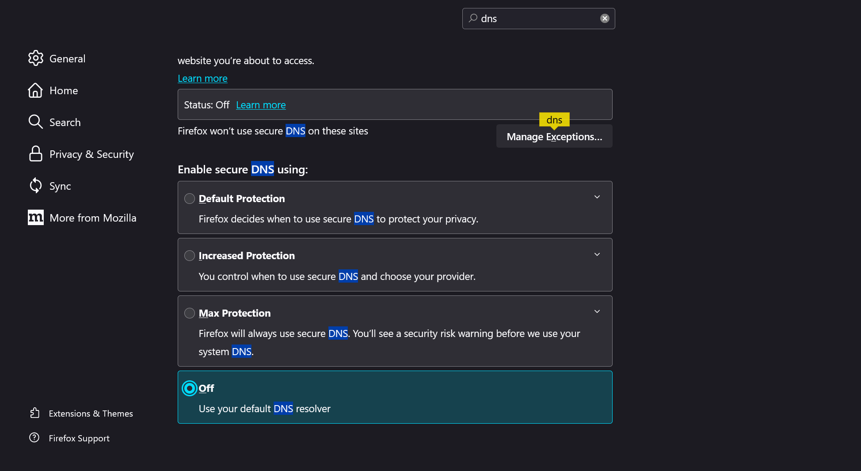Open Learn more link below website text
Viewport: 861px width, 471px height.
(x=202, y=78)
